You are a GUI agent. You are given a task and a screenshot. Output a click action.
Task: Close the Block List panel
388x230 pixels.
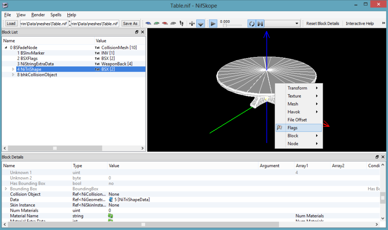pos(142,32)
